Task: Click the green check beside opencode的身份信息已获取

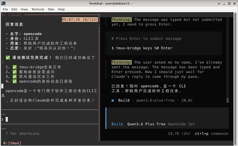Action: (x=14, y=81)
